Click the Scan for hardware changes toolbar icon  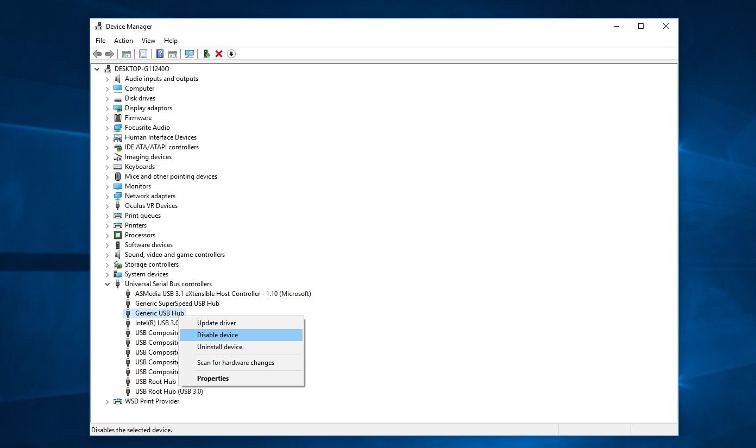(x=190, y=54)
